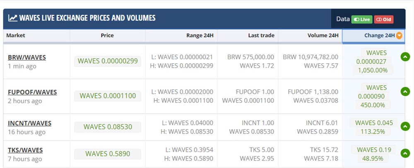Click green up-arrow icon in INCNT/WAVES row

[x=405, y=126]
